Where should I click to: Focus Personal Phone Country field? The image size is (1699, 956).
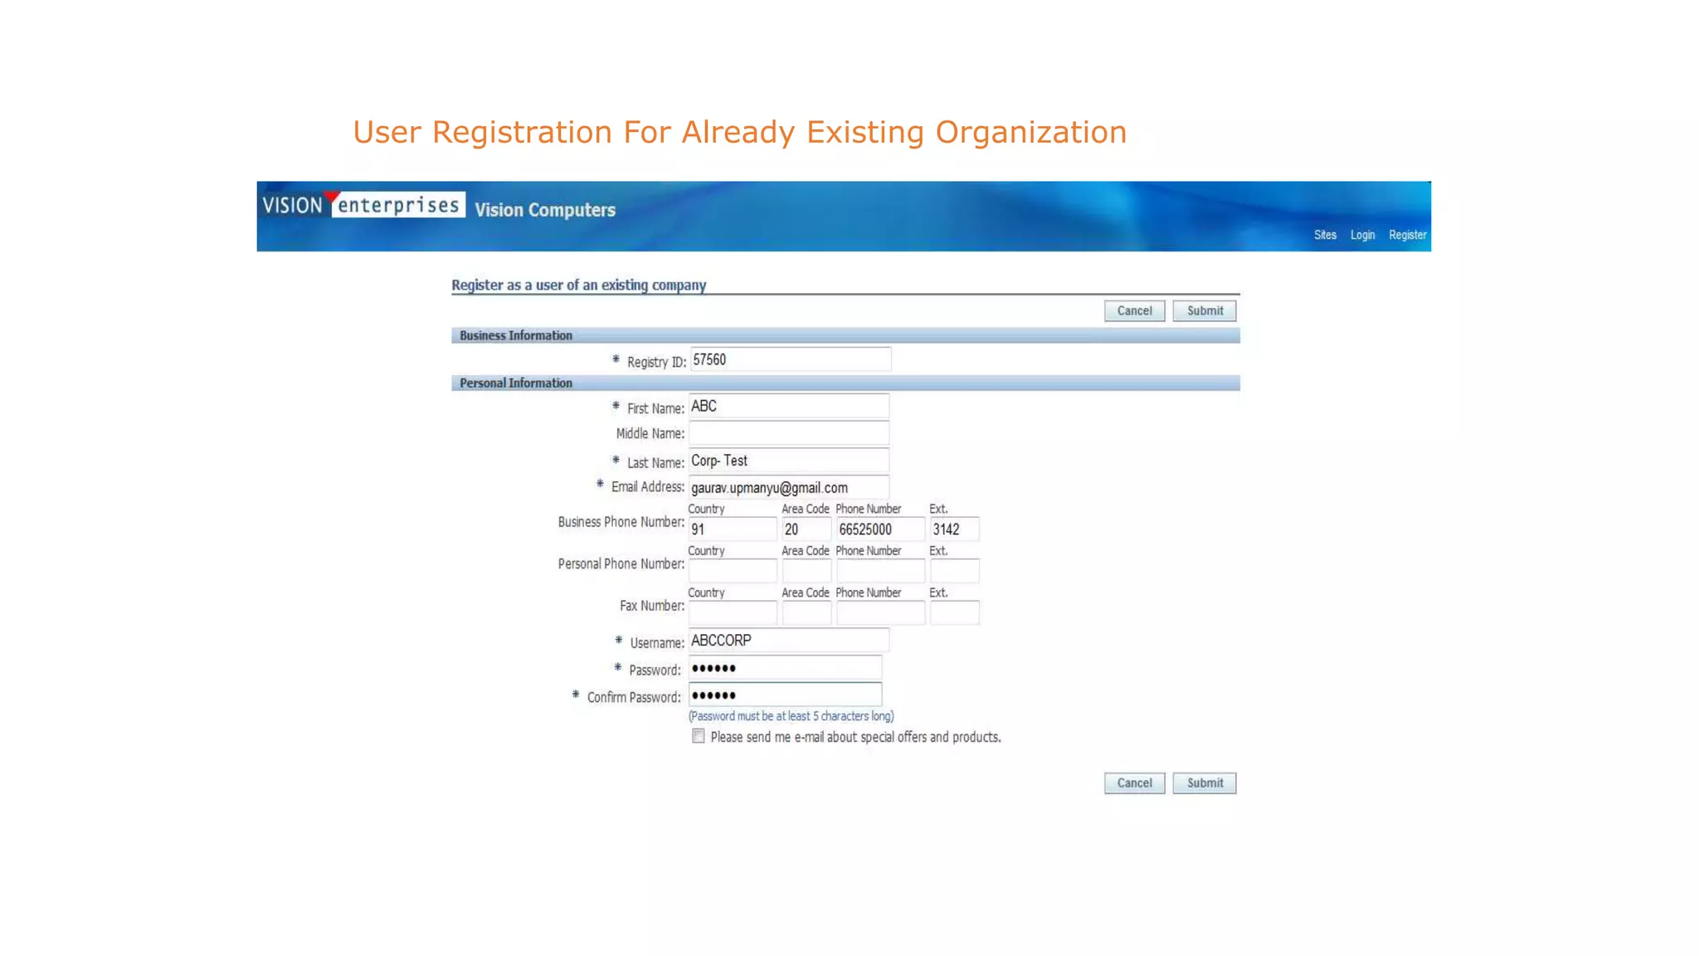pos(733,571)
